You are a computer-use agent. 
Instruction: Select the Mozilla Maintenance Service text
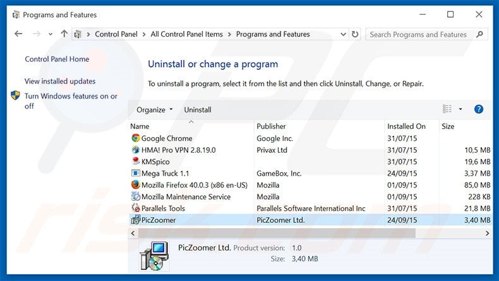point(186,196)
